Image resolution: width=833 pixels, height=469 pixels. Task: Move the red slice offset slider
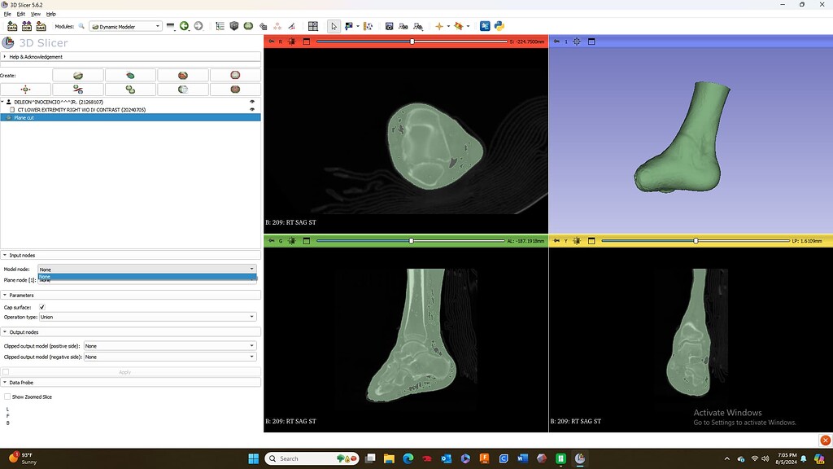413,40
